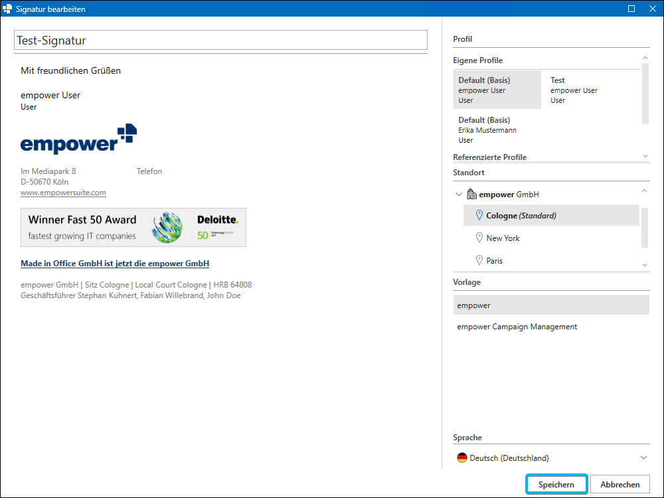Open the Sprache language dropdown

[643, 457]
